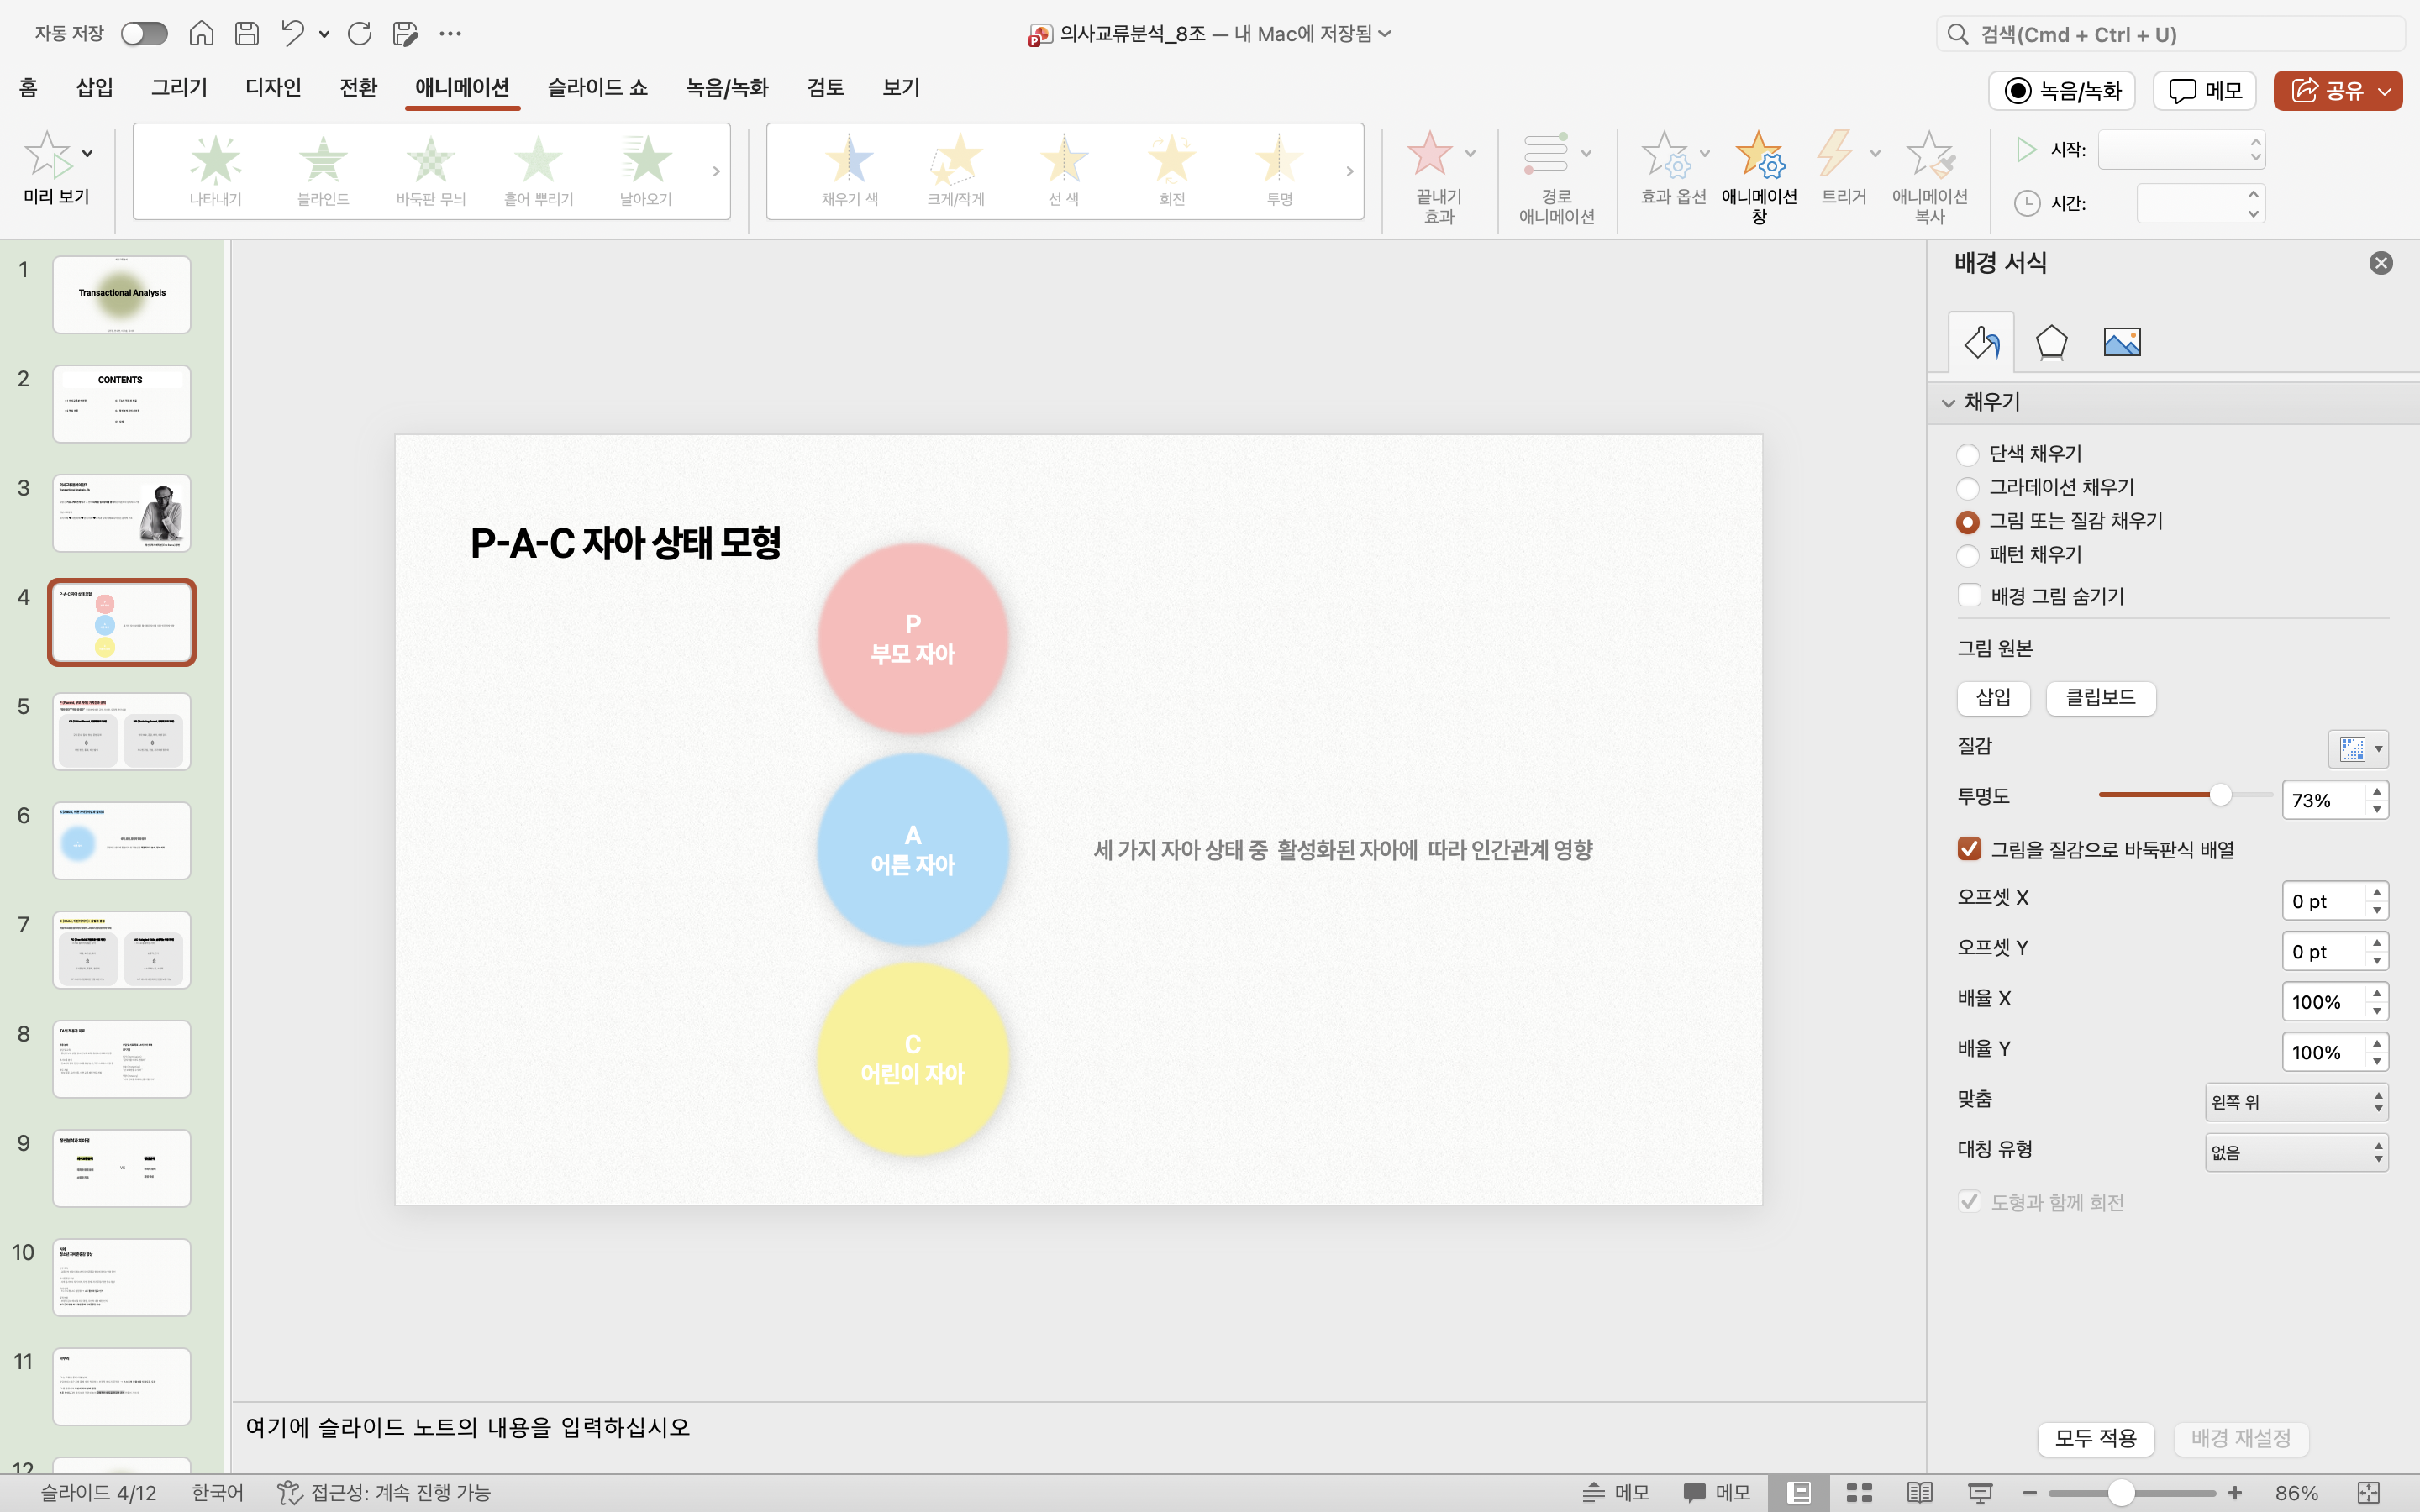
Task: Click the save icon in title bar
Action: (x=246, y=34)
